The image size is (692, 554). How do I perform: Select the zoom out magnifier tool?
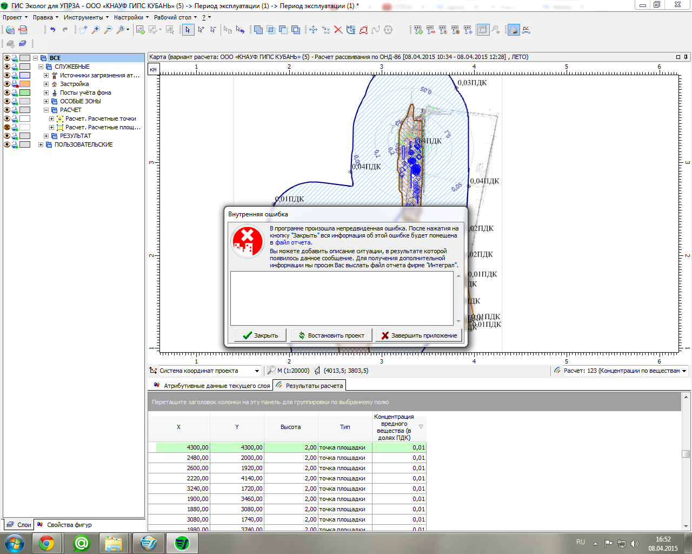pos(108,30)
